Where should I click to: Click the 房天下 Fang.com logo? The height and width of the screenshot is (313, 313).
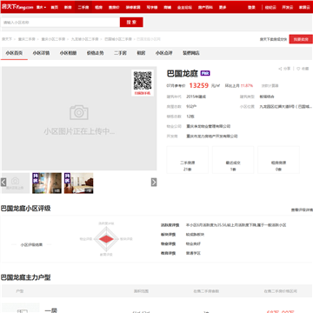point(17,7)
